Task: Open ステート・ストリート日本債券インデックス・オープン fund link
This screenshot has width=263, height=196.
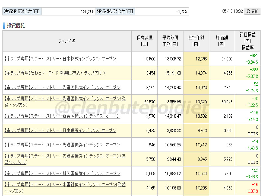Action: pyautogui.click(x=60, y=130)
